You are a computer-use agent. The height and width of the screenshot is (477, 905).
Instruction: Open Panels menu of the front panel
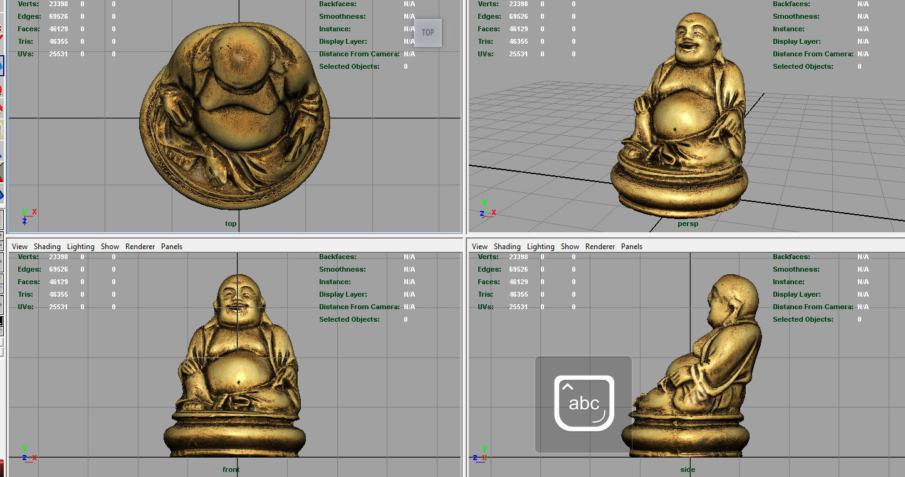tap(172, 247)
